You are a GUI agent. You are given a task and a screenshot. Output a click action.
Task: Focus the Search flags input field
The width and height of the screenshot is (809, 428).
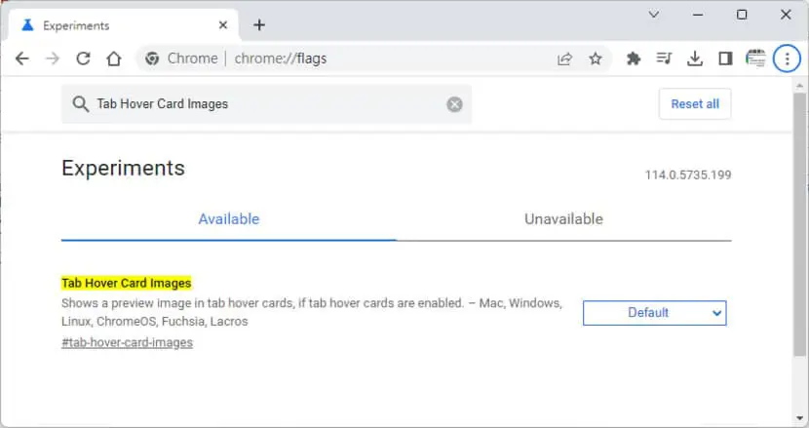pos(268,104)
